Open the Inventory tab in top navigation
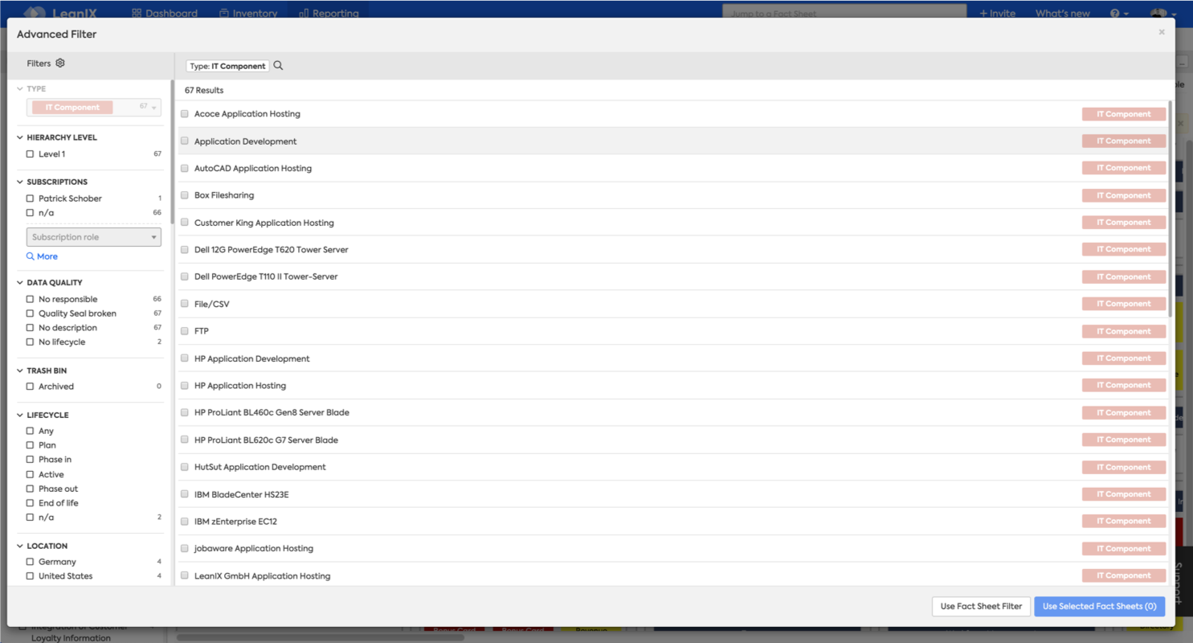The height and width of the screenshot is (643, 1193). click(248, 13)
